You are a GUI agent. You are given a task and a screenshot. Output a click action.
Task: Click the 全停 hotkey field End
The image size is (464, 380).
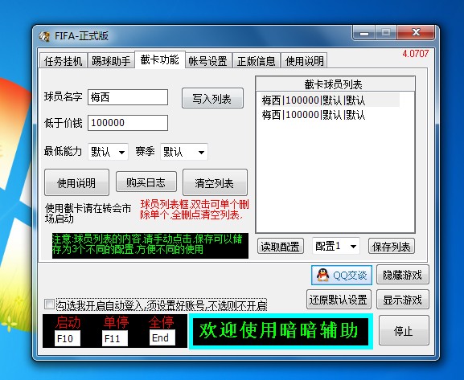[162, 337]
